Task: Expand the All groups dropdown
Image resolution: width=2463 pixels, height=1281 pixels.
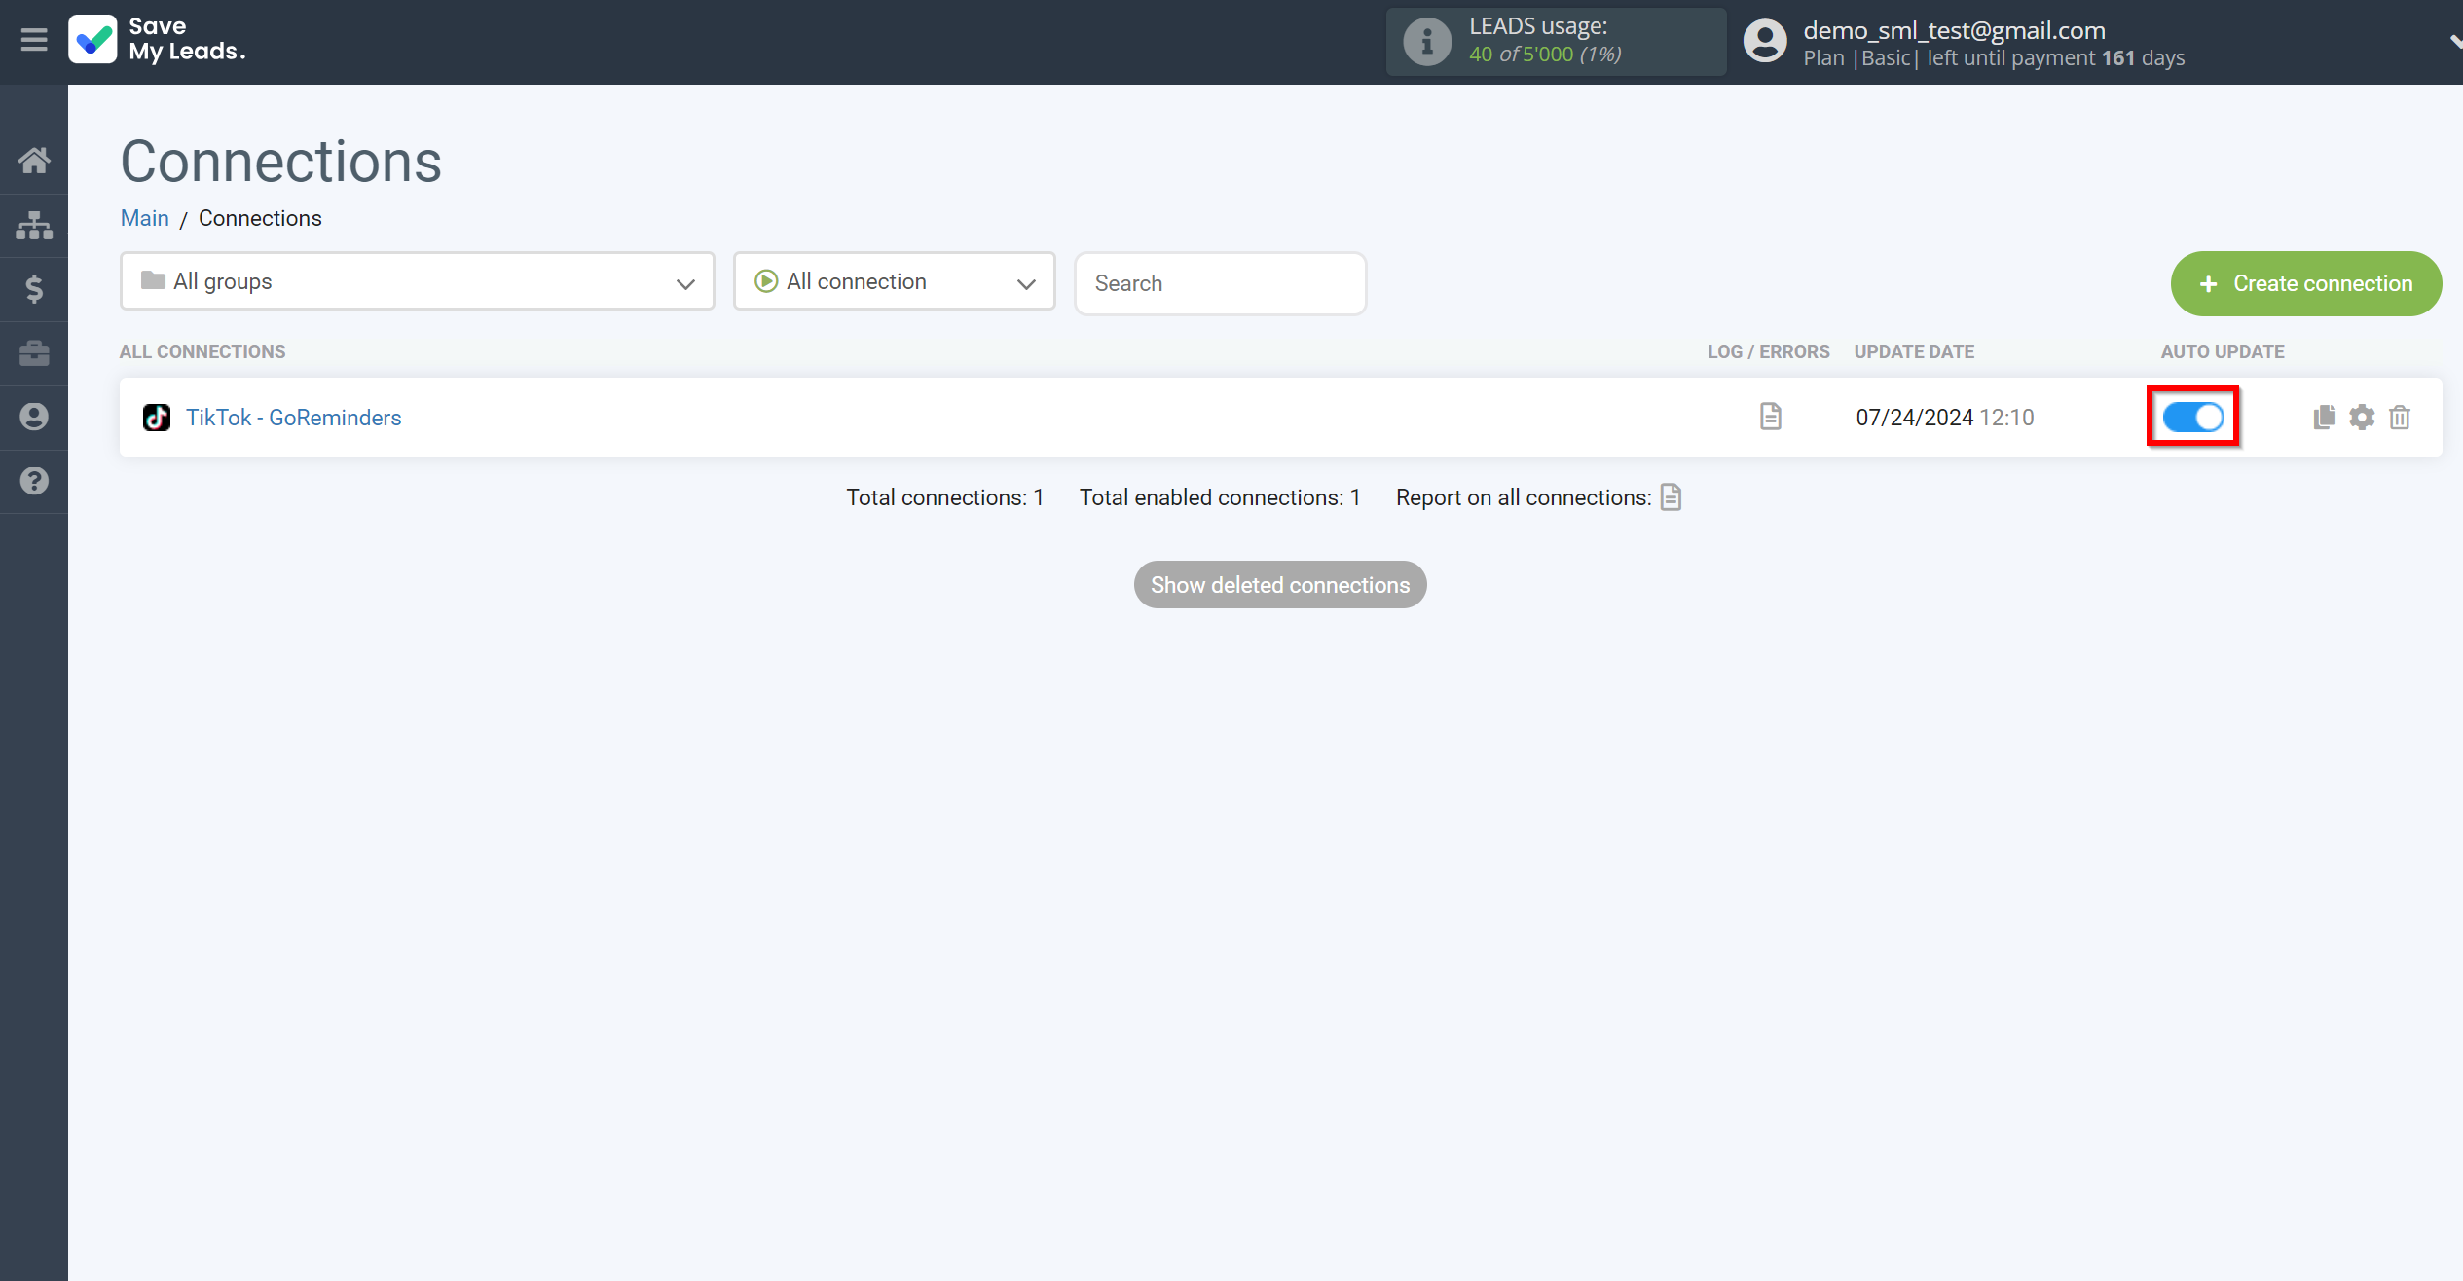Action: point(417,282)
